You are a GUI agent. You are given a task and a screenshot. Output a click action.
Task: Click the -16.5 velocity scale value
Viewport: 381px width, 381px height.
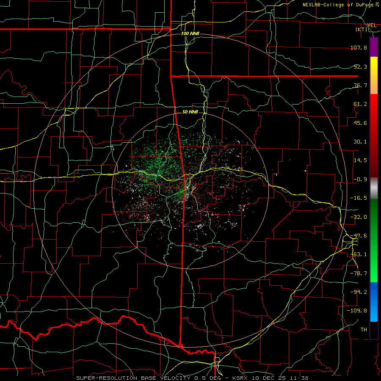tap(359, 198)
